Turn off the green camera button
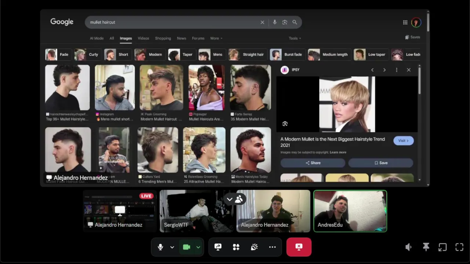Viewport: 470px width, 264px height. click(187, 247)
